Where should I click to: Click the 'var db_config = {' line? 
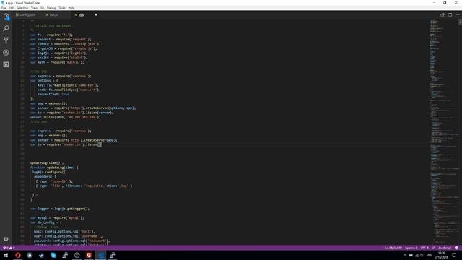(46, 222)
